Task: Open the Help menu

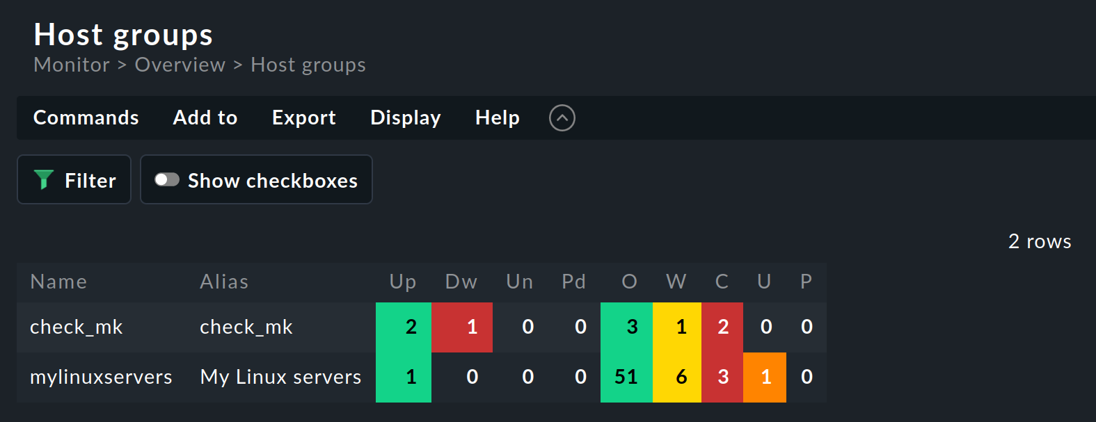Action: pyautogui.click(x=497, y=117)
